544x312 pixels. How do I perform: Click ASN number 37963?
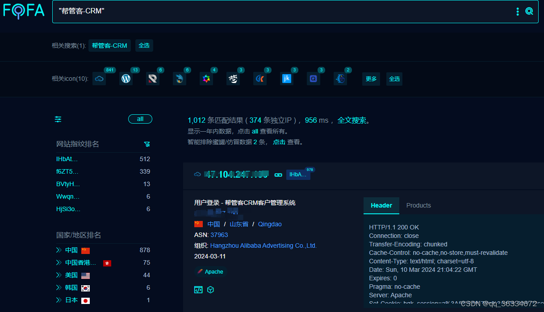click(x=219, y=235)
